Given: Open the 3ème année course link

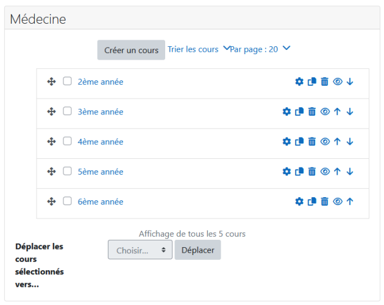Looking at the screenshot, I should (x=101, y=112).
